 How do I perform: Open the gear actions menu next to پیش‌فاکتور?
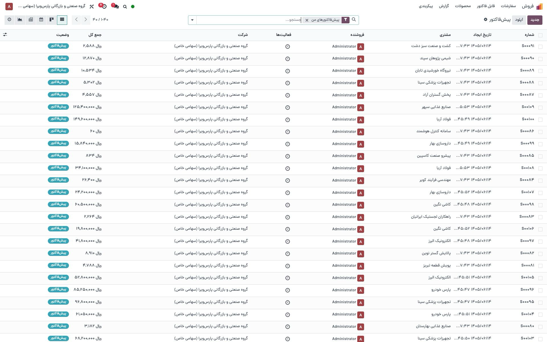pos(485,19)
